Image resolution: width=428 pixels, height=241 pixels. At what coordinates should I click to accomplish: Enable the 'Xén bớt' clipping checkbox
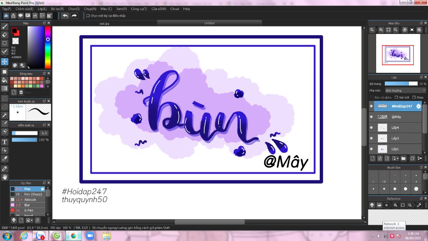pos(396,97)
